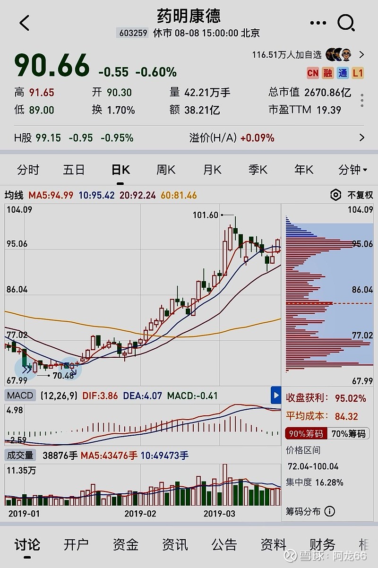Tap the 筹码分布 info icon
378x568 pixels.
(330, 511)
